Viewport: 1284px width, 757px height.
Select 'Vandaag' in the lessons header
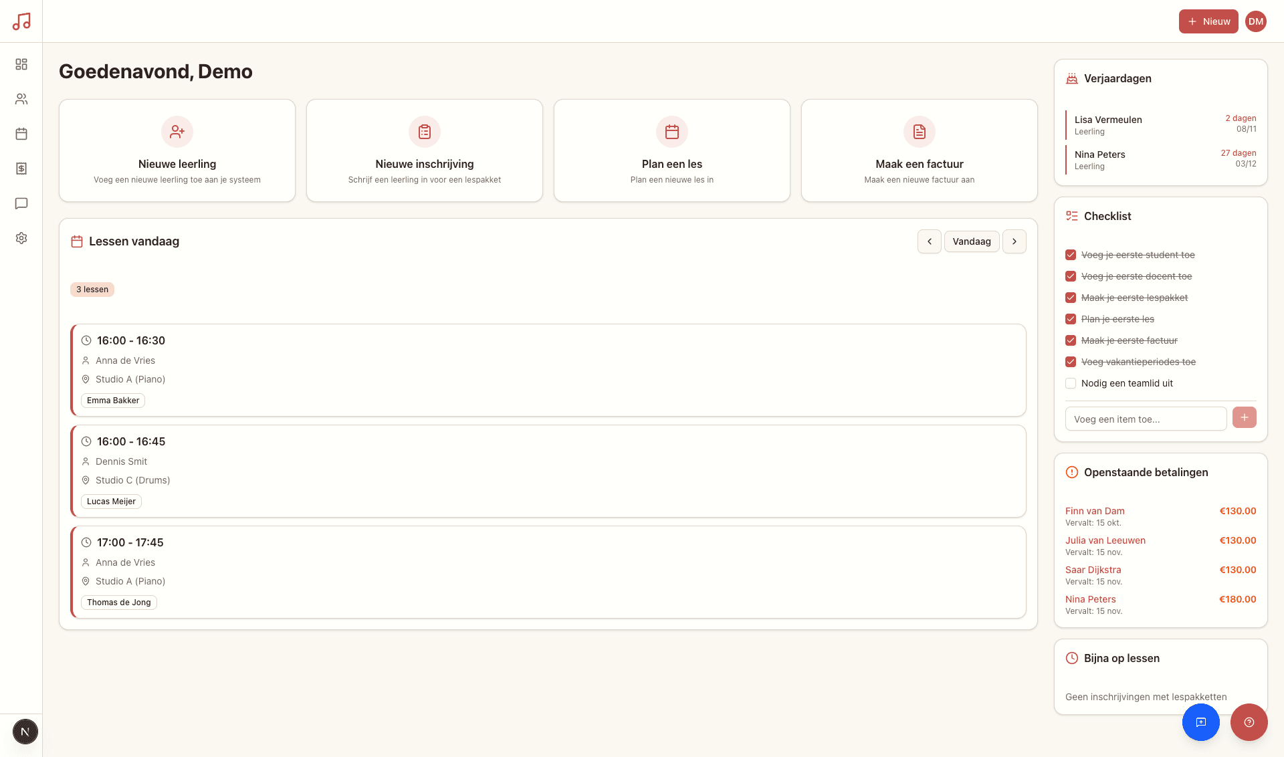point(972,241)
